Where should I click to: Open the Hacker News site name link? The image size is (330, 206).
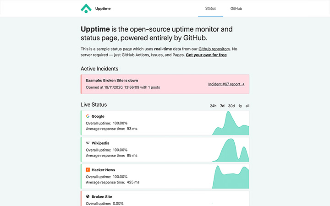pyautogui.click(x=103, y=170)
